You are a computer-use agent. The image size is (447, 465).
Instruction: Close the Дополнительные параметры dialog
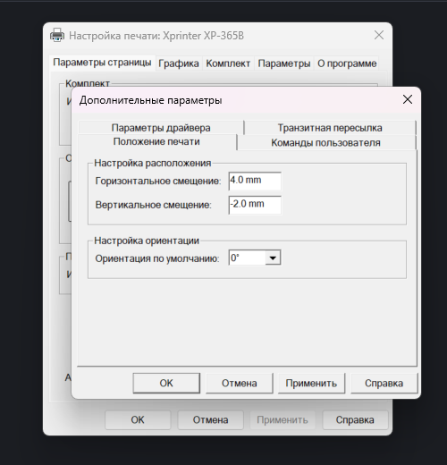[x=408, y=99]
